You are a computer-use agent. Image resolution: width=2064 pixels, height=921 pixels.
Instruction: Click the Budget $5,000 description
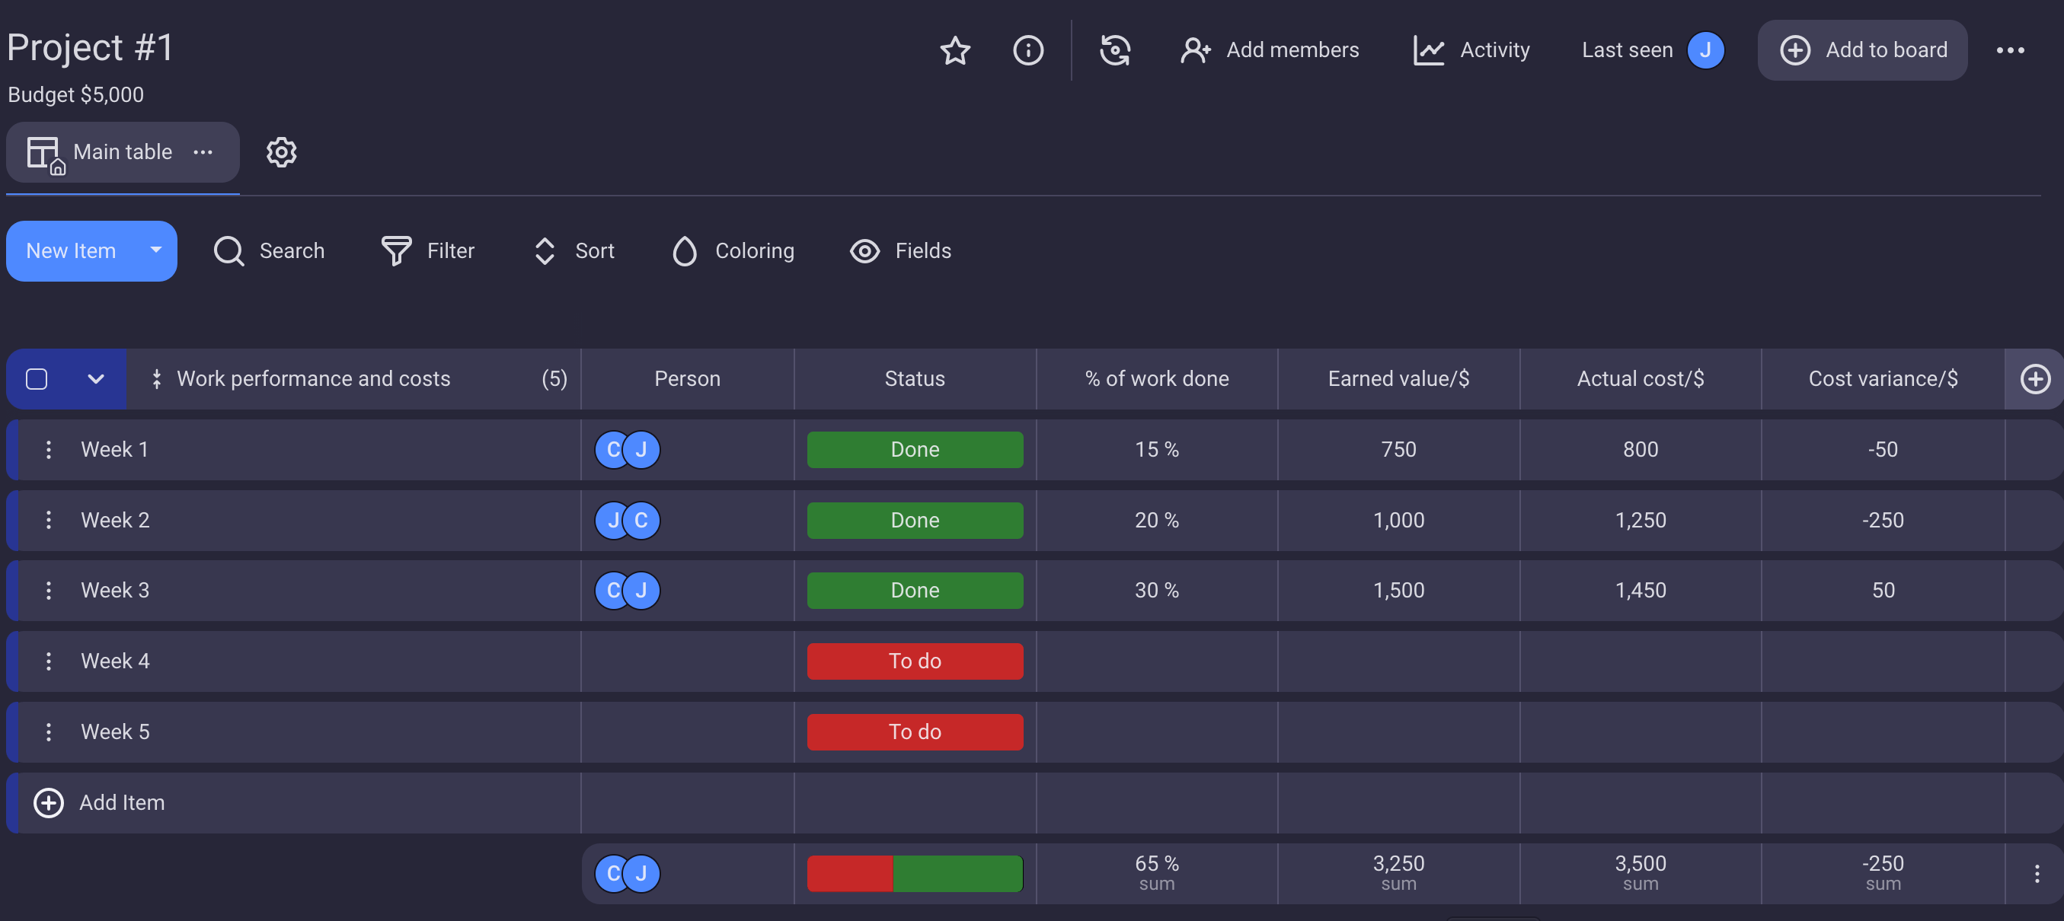click(x=76, y=94)
